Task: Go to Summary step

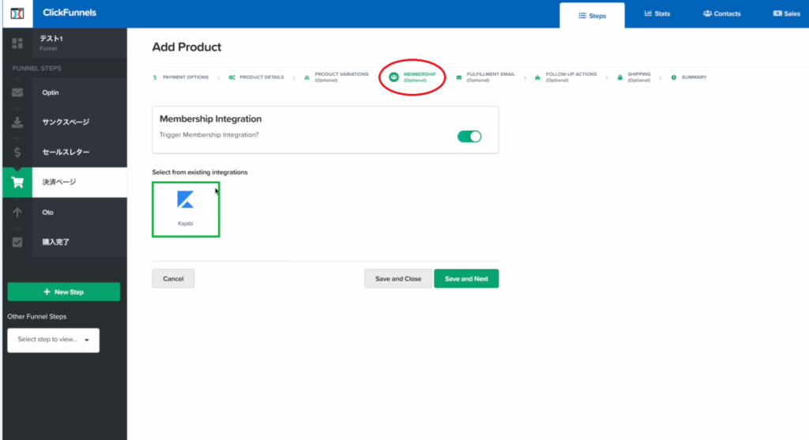Action: 689,77
